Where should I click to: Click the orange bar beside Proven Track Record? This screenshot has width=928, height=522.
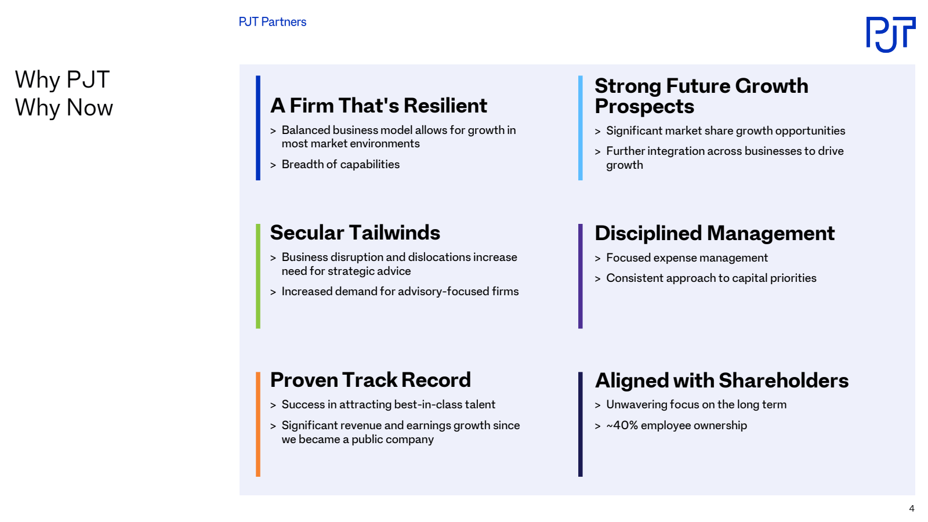pyautogui.click(x=258, y=425)
